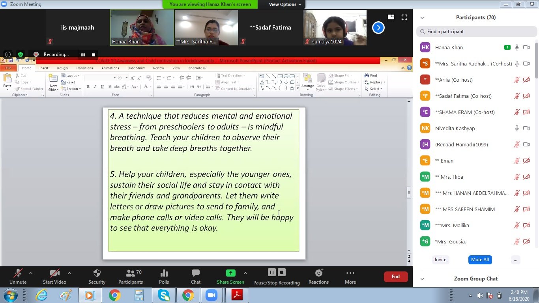Click the Find a participant search field
Image resolution: width=539 pixels, height=303 pixels.
click(476, 32)
